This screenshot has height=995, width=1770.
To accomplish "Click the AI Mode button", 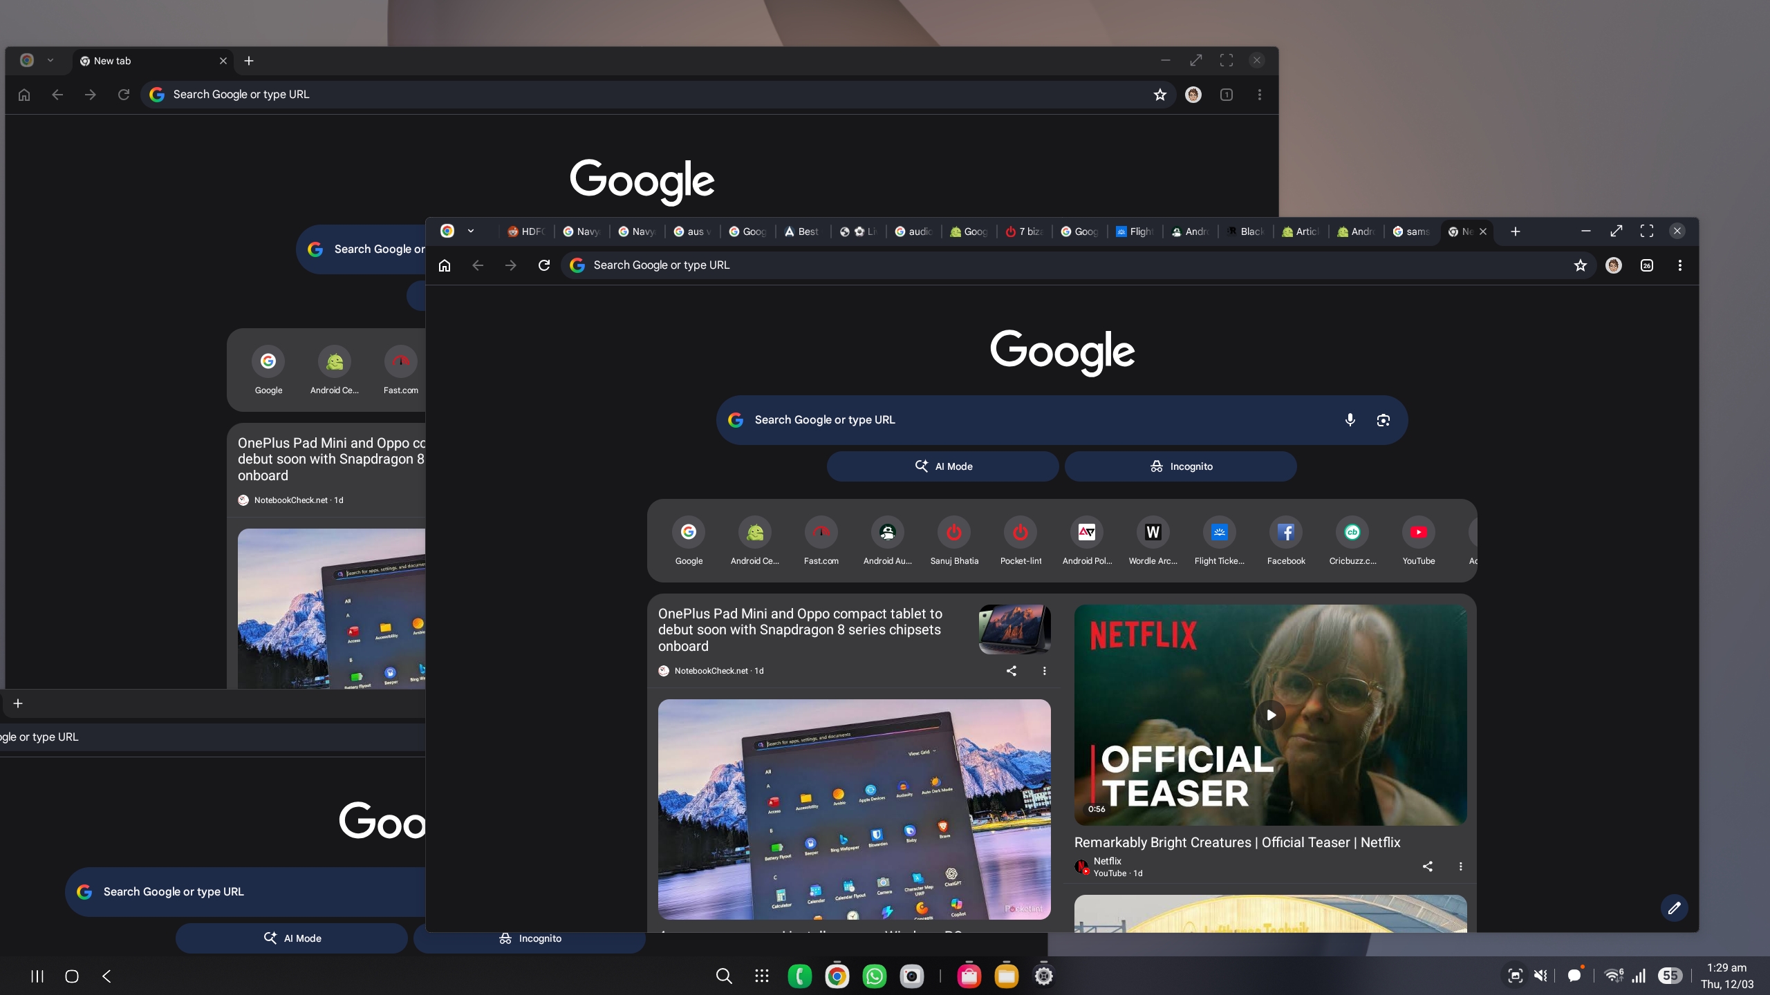I will pos(942,466).
